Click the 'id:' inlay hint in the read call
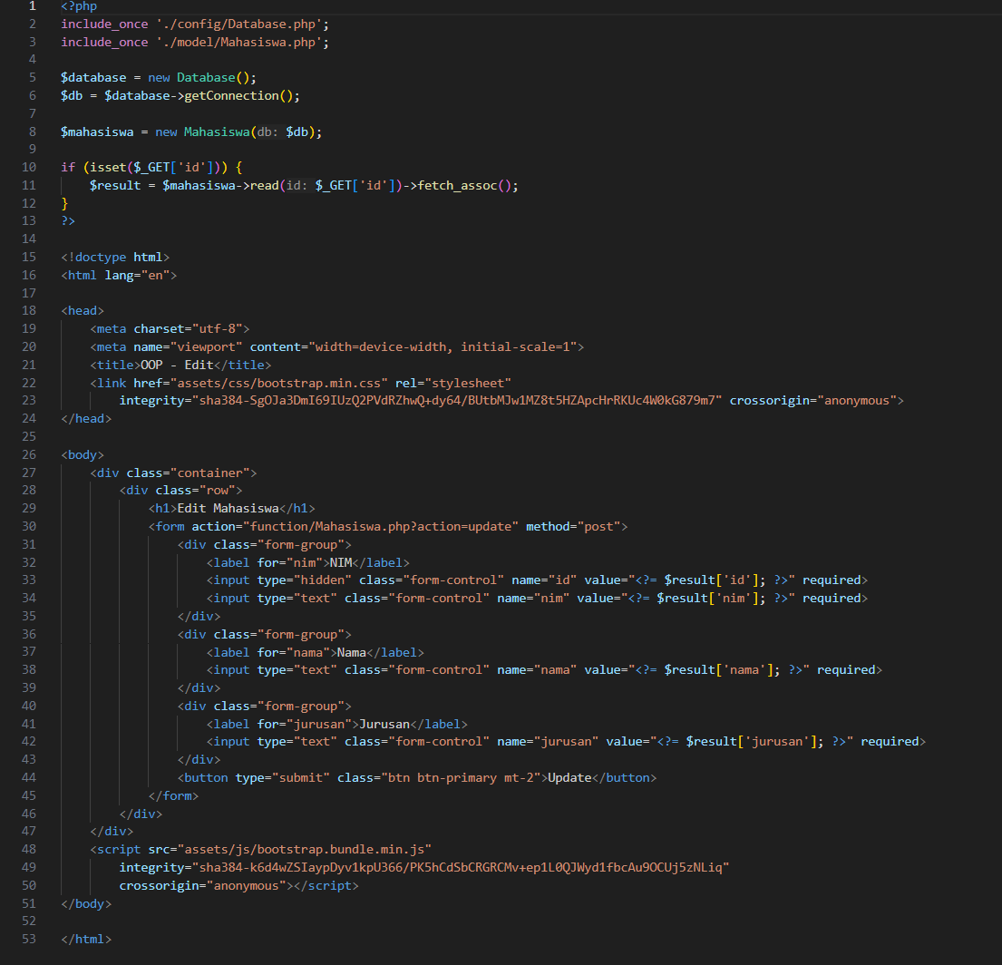Image resolution: width=1002 pixels, height=965 pixels. coord(297,185)
